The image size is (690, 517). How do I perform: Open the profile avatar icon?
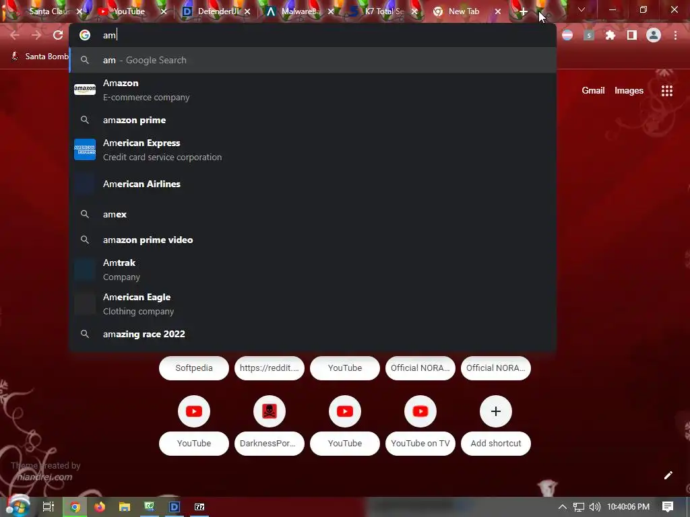[654, 35]
